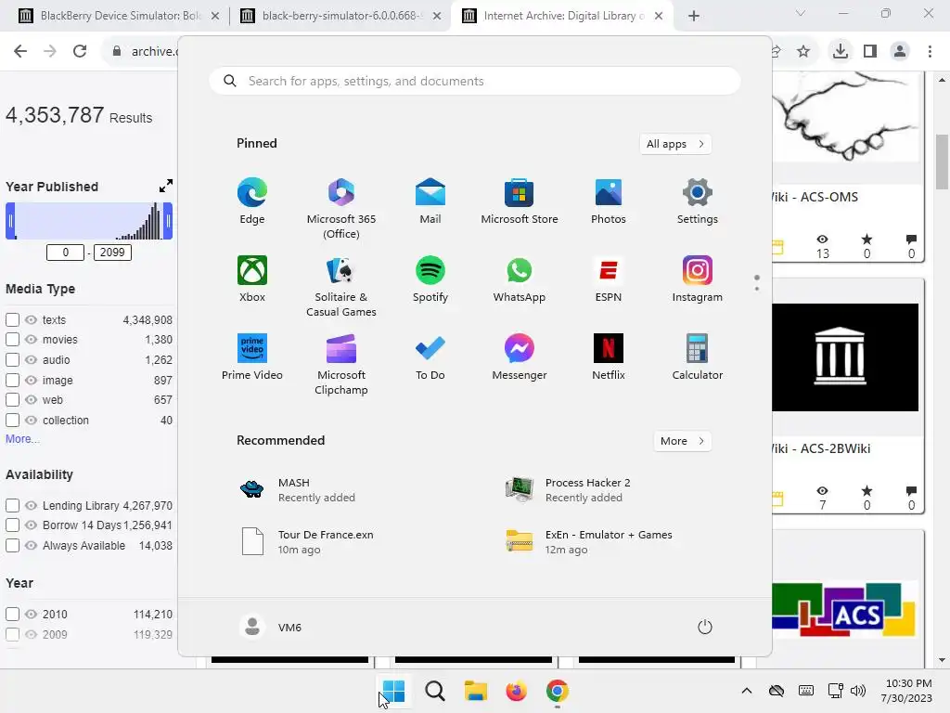Show hidden system tray icons chevron
The image size is (950, 713).
(x=747, y=691)
